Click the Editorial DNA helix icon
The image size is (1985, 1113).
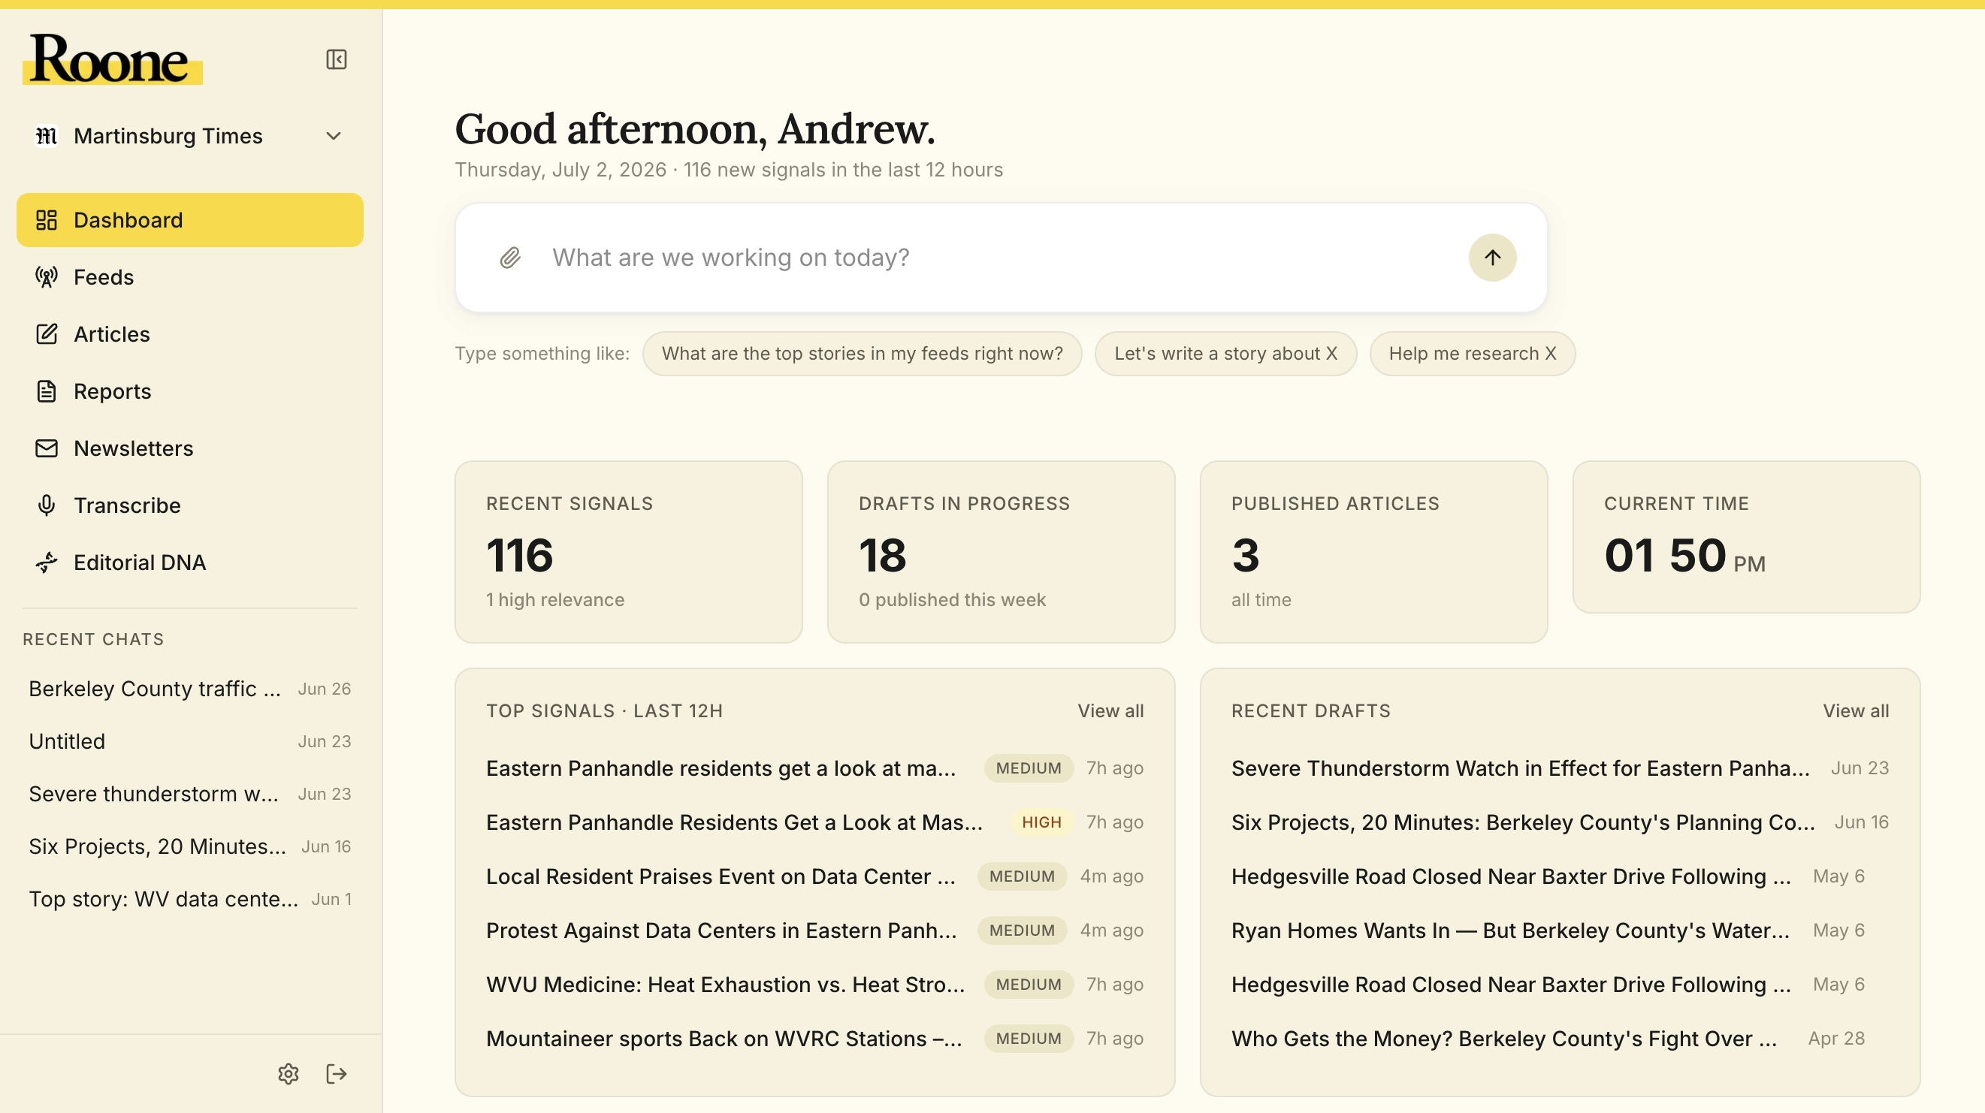pos(47,563)
